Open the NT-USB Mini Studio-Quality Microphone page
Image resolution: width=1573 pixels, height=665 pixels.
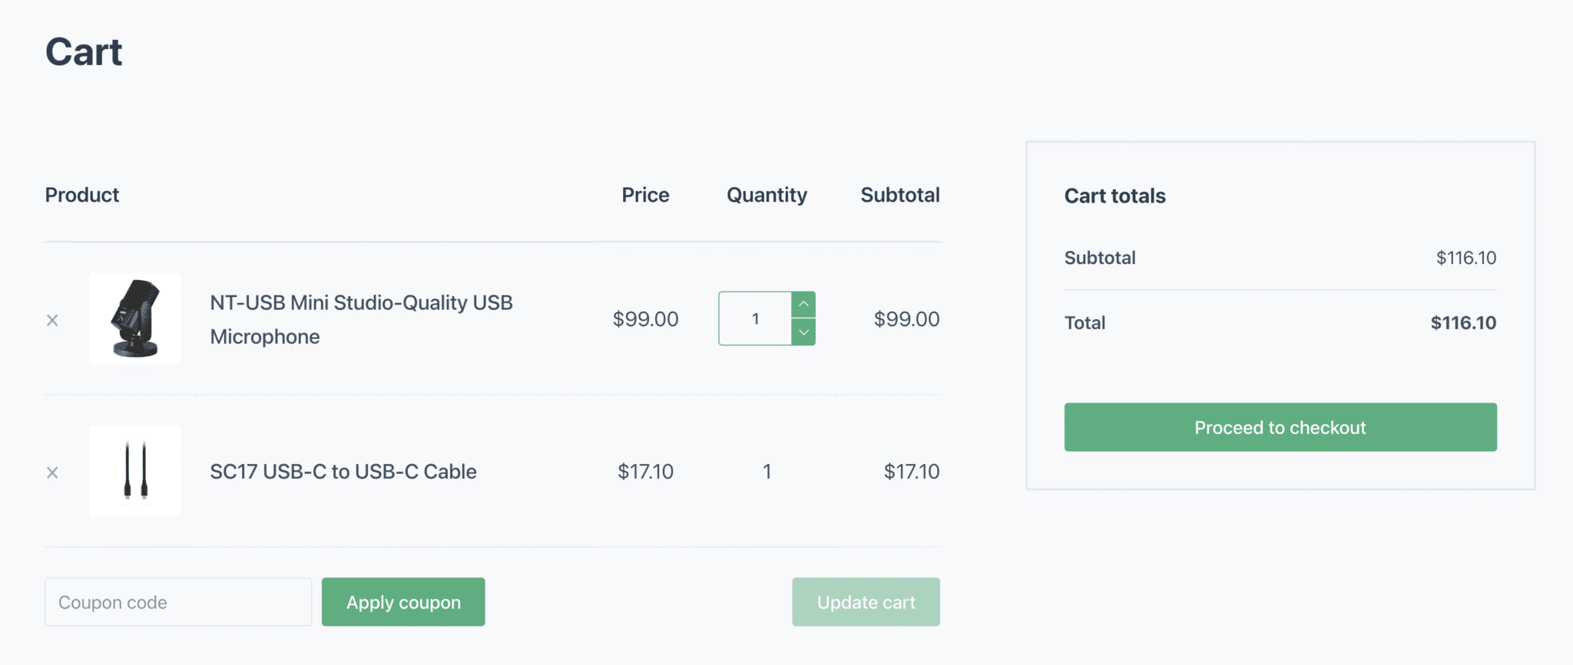(361, 319)
